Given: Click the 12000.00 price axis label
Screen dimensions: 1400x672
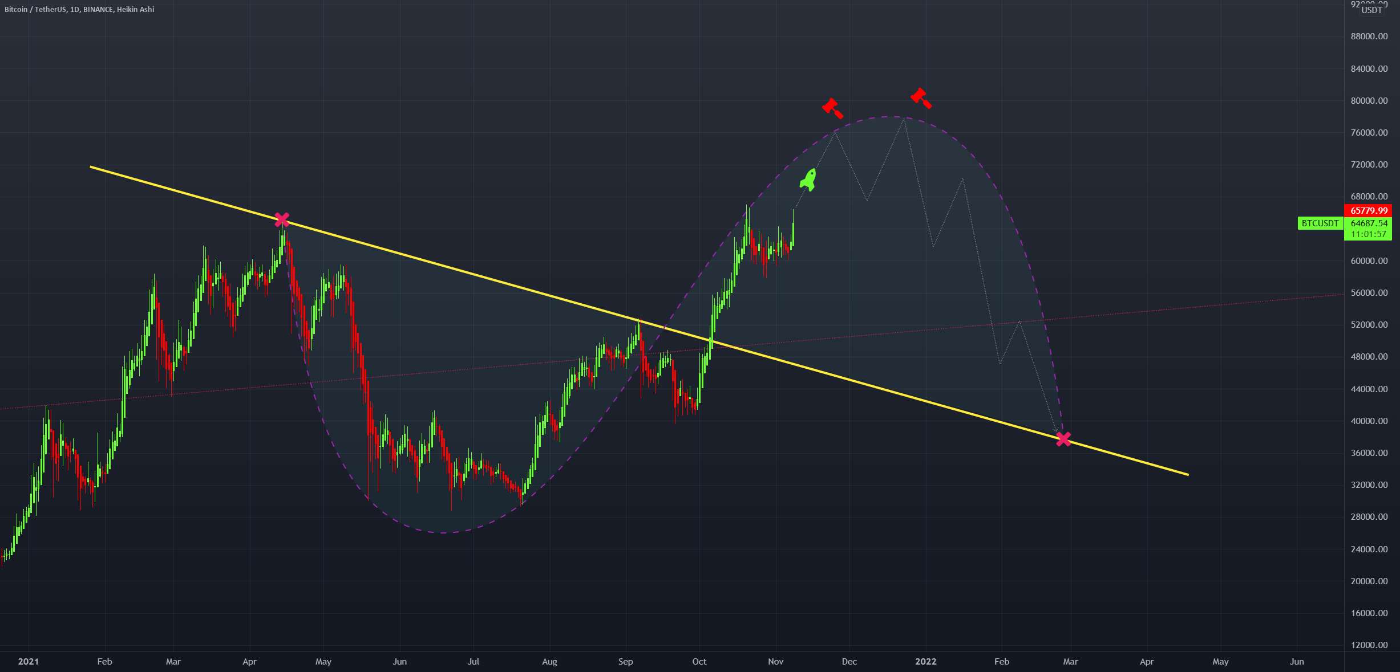Looking at the screenshot, I should [1369, 645].
